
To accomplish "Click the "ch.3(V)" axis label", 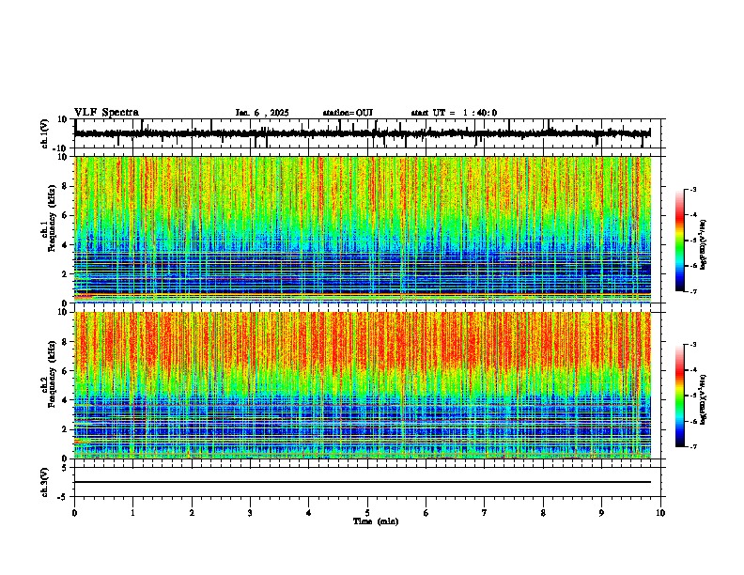I will [x=45, y=482].
